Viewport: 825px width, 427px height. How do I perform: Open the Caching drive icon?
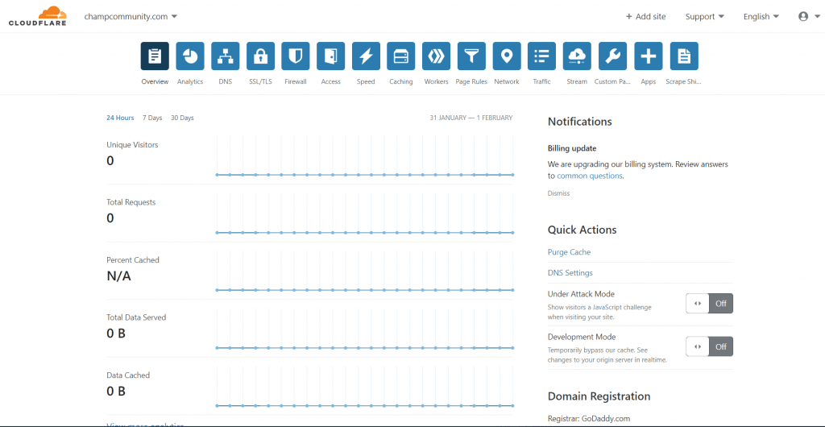click(x=401, y=56)
